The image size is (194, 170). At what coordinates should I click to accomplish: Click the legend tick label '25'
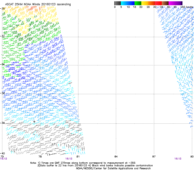click(148, 7)
